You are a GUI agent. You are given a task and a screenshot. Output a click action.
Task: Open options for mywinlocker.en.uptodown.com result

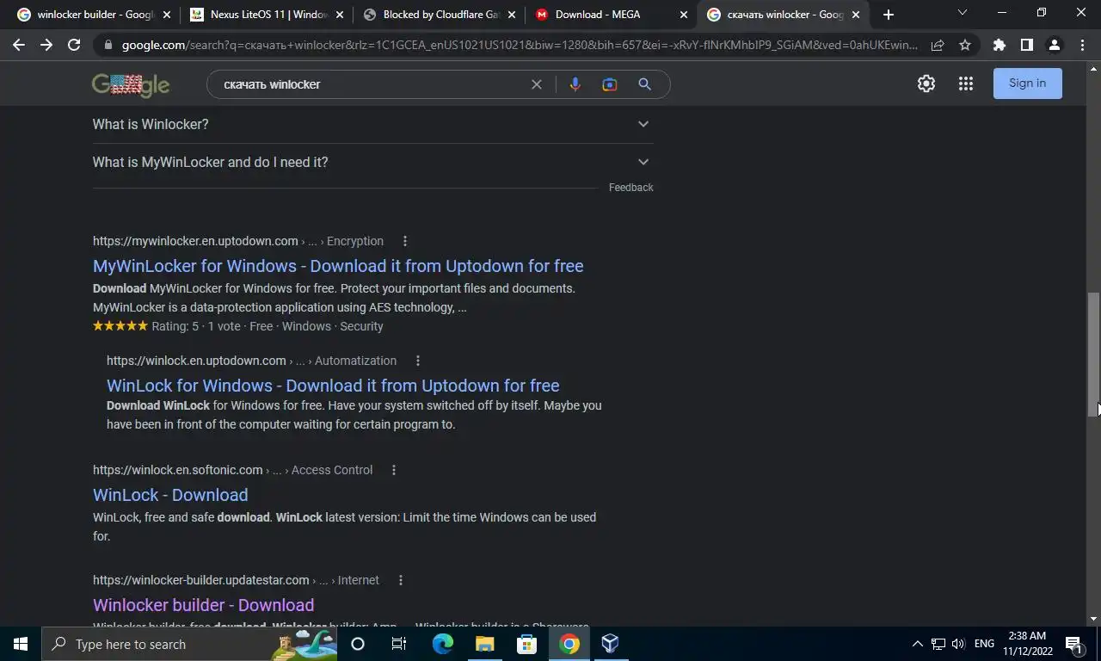pyautogui.click(x=404, y=241)
